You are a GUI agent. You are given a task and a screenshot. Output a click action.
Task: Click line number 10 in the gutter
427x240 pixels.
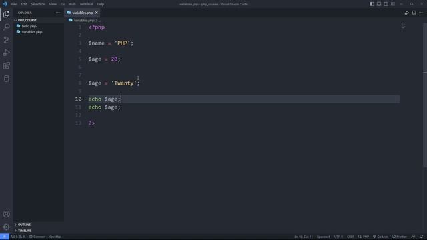[x=79, y=99]
